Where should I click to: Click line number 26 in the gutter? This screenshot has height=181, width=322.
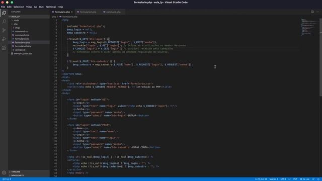[55, 100]
